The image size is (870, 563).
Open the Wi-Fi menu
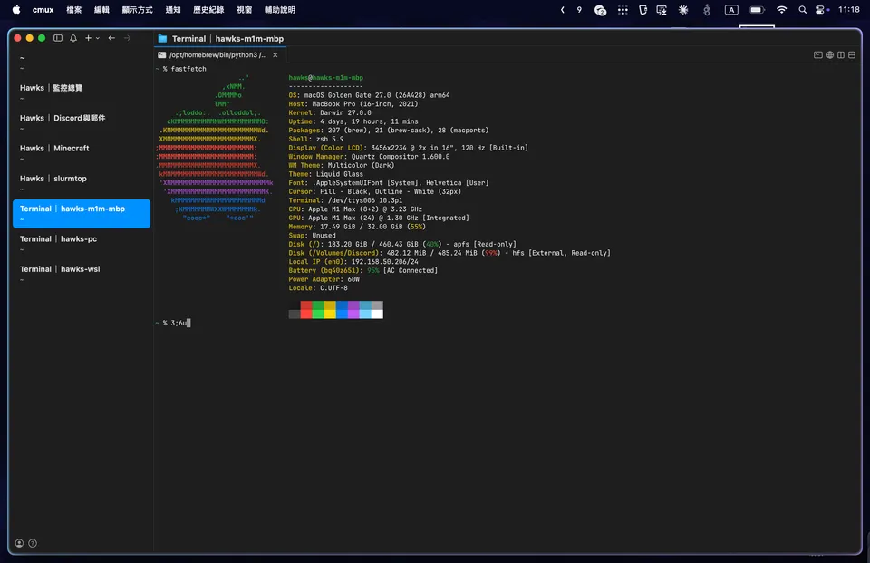pyautogui.click(x=781, y=10)
